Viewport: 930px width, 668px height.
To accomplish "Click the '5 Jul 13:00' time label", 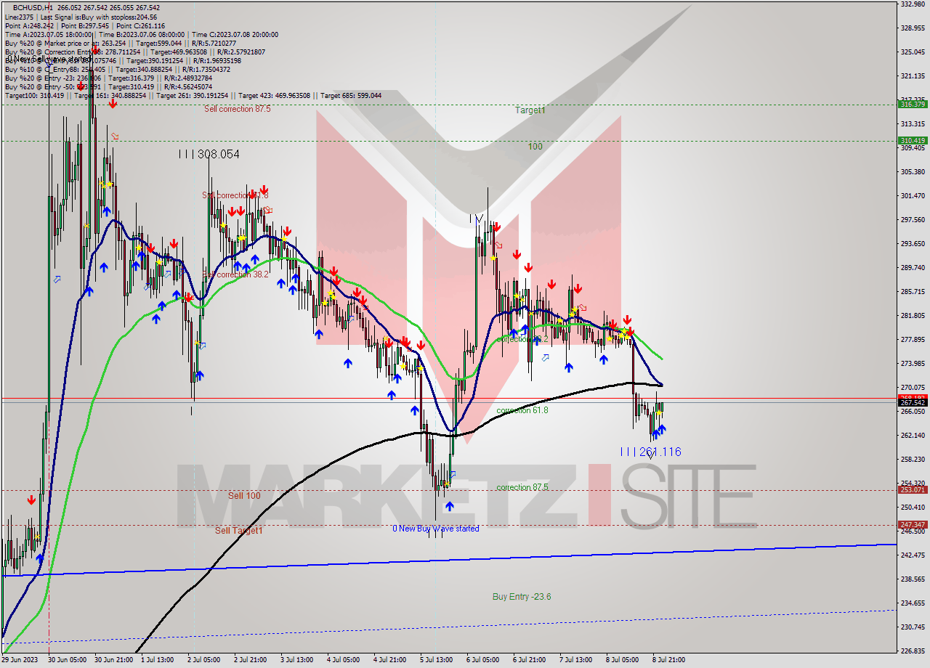I will click(437, 660).
